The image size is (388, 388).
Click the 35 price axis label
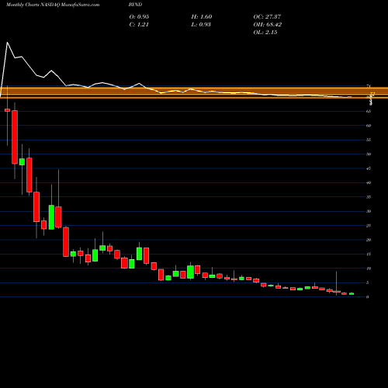click(x=369, y=197)
